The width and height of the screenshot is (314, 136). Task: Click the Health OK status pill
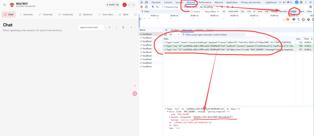(113, 5)
